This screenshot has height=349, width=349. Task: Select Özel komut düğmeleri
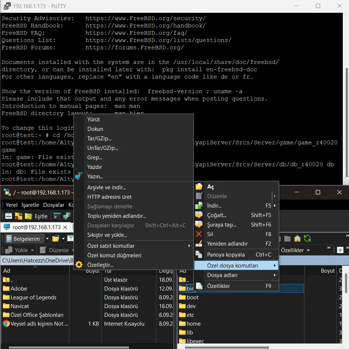pyautogui.click(x=133, y=255)
